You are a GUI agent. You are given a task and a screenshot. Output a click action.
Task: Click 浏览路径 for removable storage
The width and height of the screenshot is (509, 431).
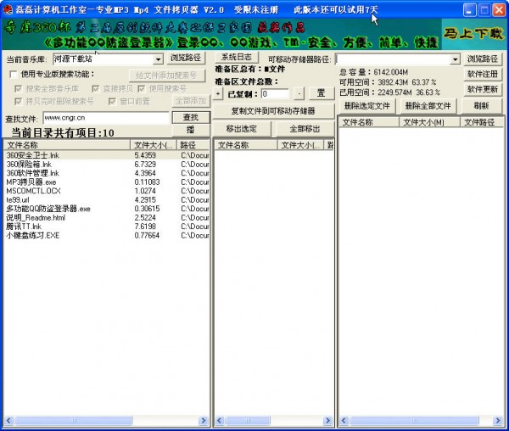(483, 59)
